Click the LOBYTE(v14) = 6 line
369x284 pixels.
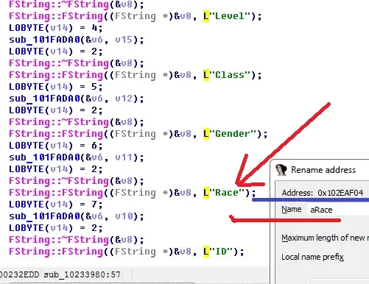56,146
